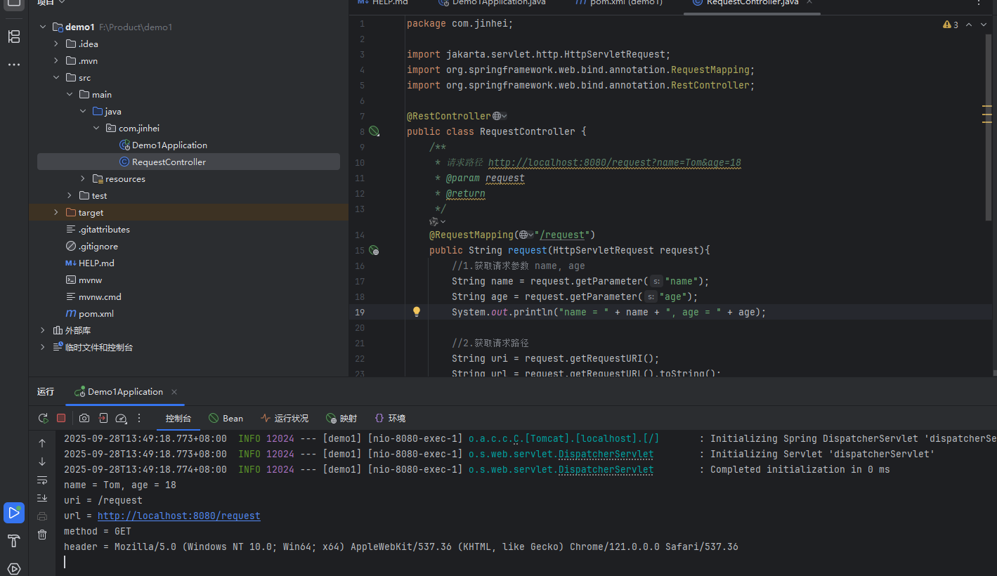Collapse the java folder
The width and height of the screenshot is (997, 576).
tap(83, 111)
